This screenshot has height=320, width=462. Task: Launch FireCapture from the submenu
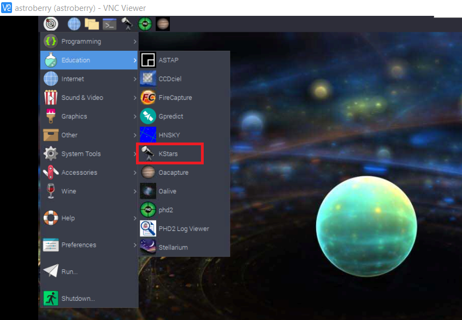click(185, 98)
